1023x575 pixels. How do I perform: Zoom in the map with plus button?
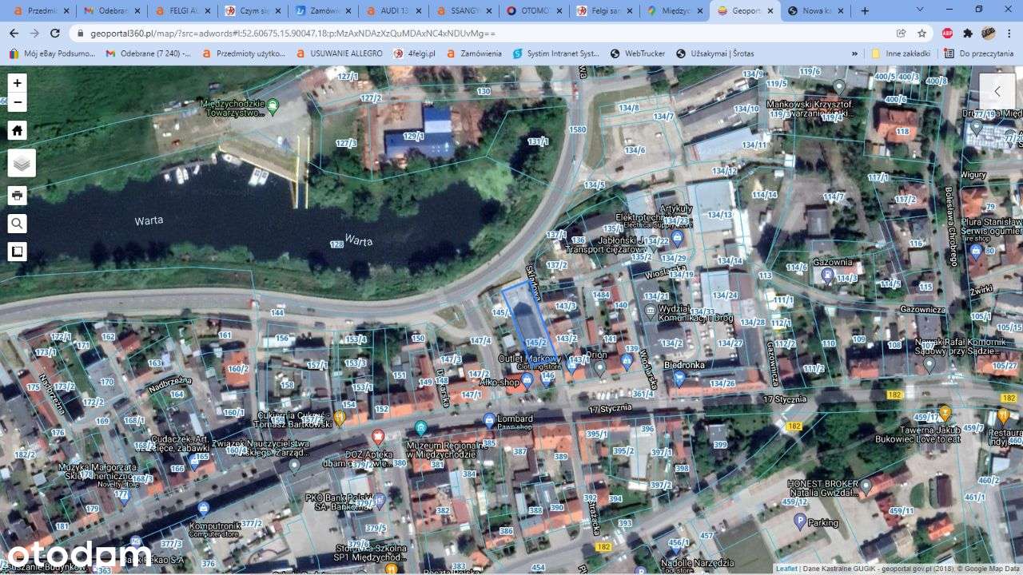pyautogui.click(x=17, y=83)
